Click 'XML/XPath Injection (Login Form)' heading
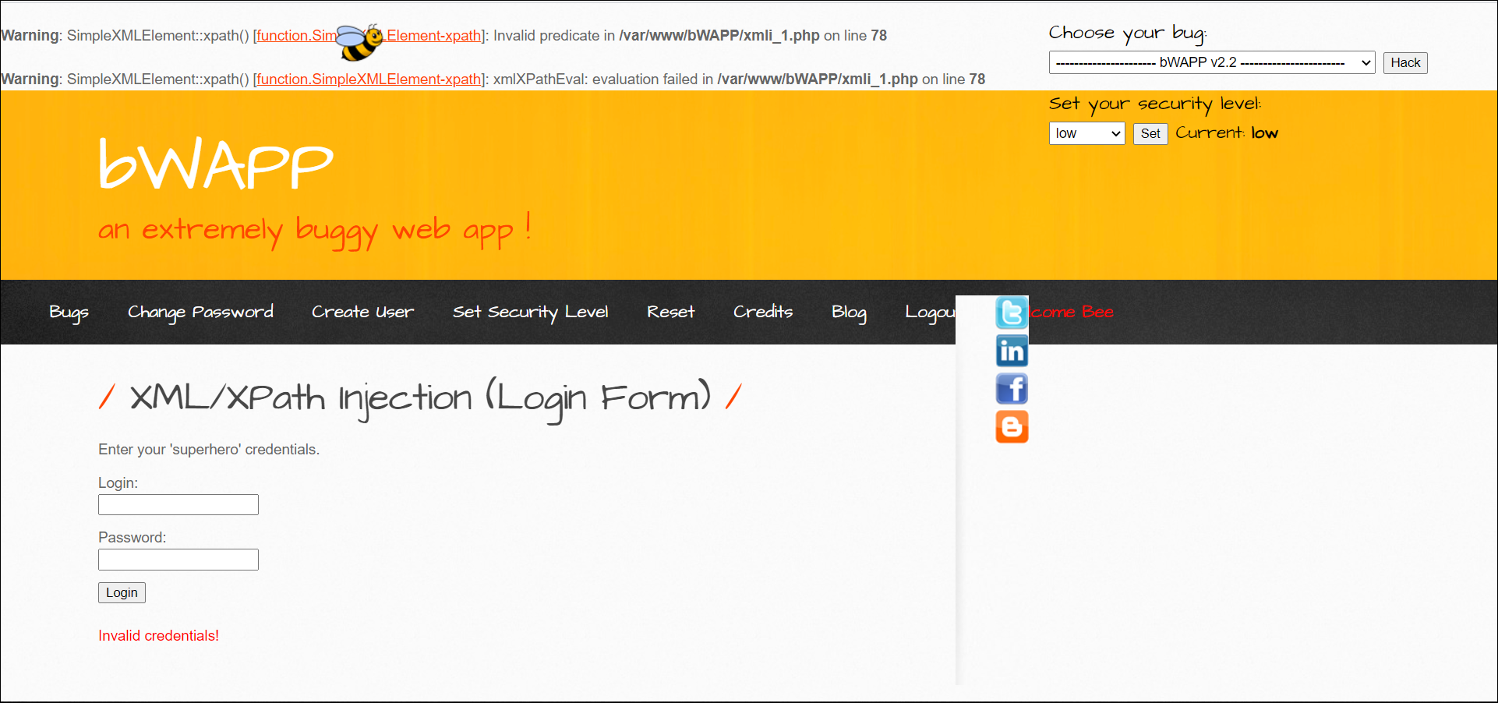Viewport: 1498px width, 703px height. (420, 398)
